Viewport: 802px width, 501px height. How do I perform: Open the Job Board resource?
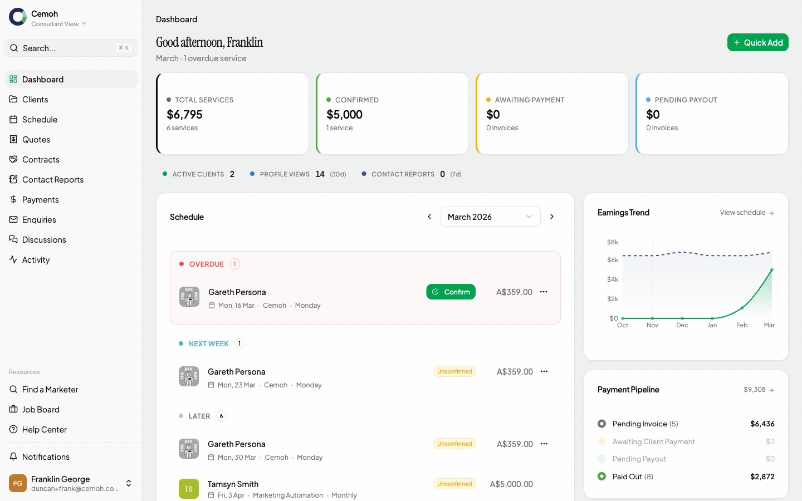coord(40,409)
